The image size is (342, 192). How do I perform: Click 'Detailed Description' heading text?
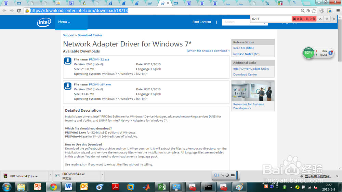pos(83,110)
